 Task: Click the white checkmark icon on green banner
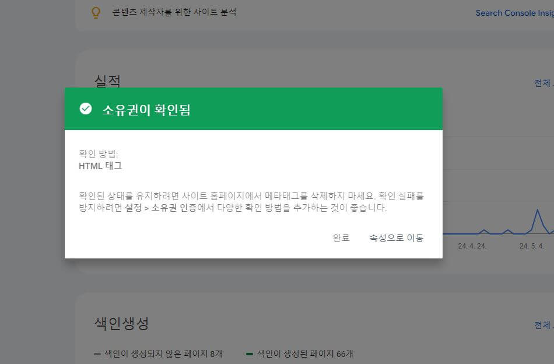click(86, 107)
